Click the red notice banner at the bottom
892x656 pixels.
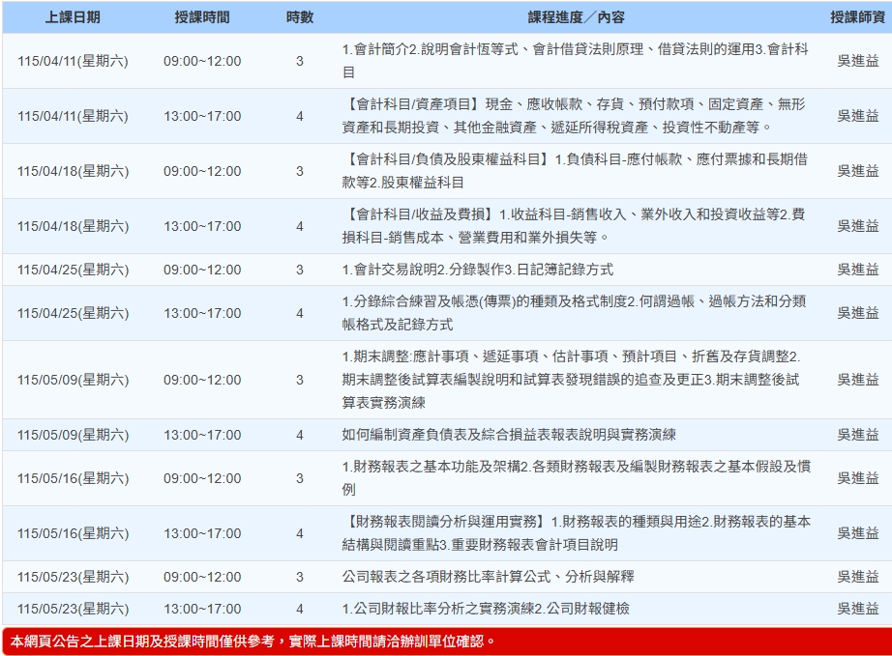click(446, 641)
